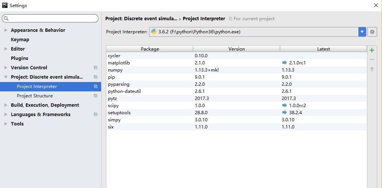Select the matplotlib package row
Viewport: 382px width, 188px height.
pos(236,63)
